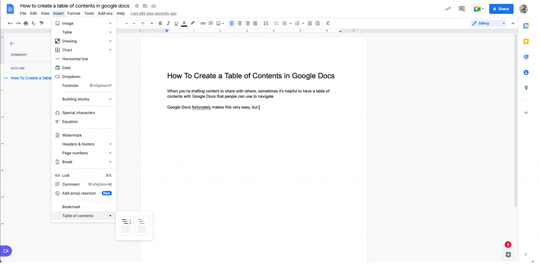This screenshot has height=264, width=540.
Task: Expand Headers & footers submenu
Action: (84, 144)
